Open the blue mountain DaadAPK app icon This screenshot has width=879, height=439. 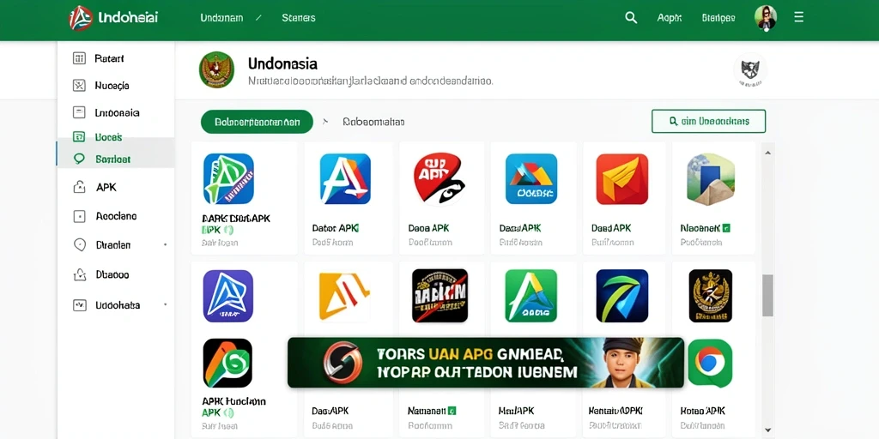click(530, 178)
